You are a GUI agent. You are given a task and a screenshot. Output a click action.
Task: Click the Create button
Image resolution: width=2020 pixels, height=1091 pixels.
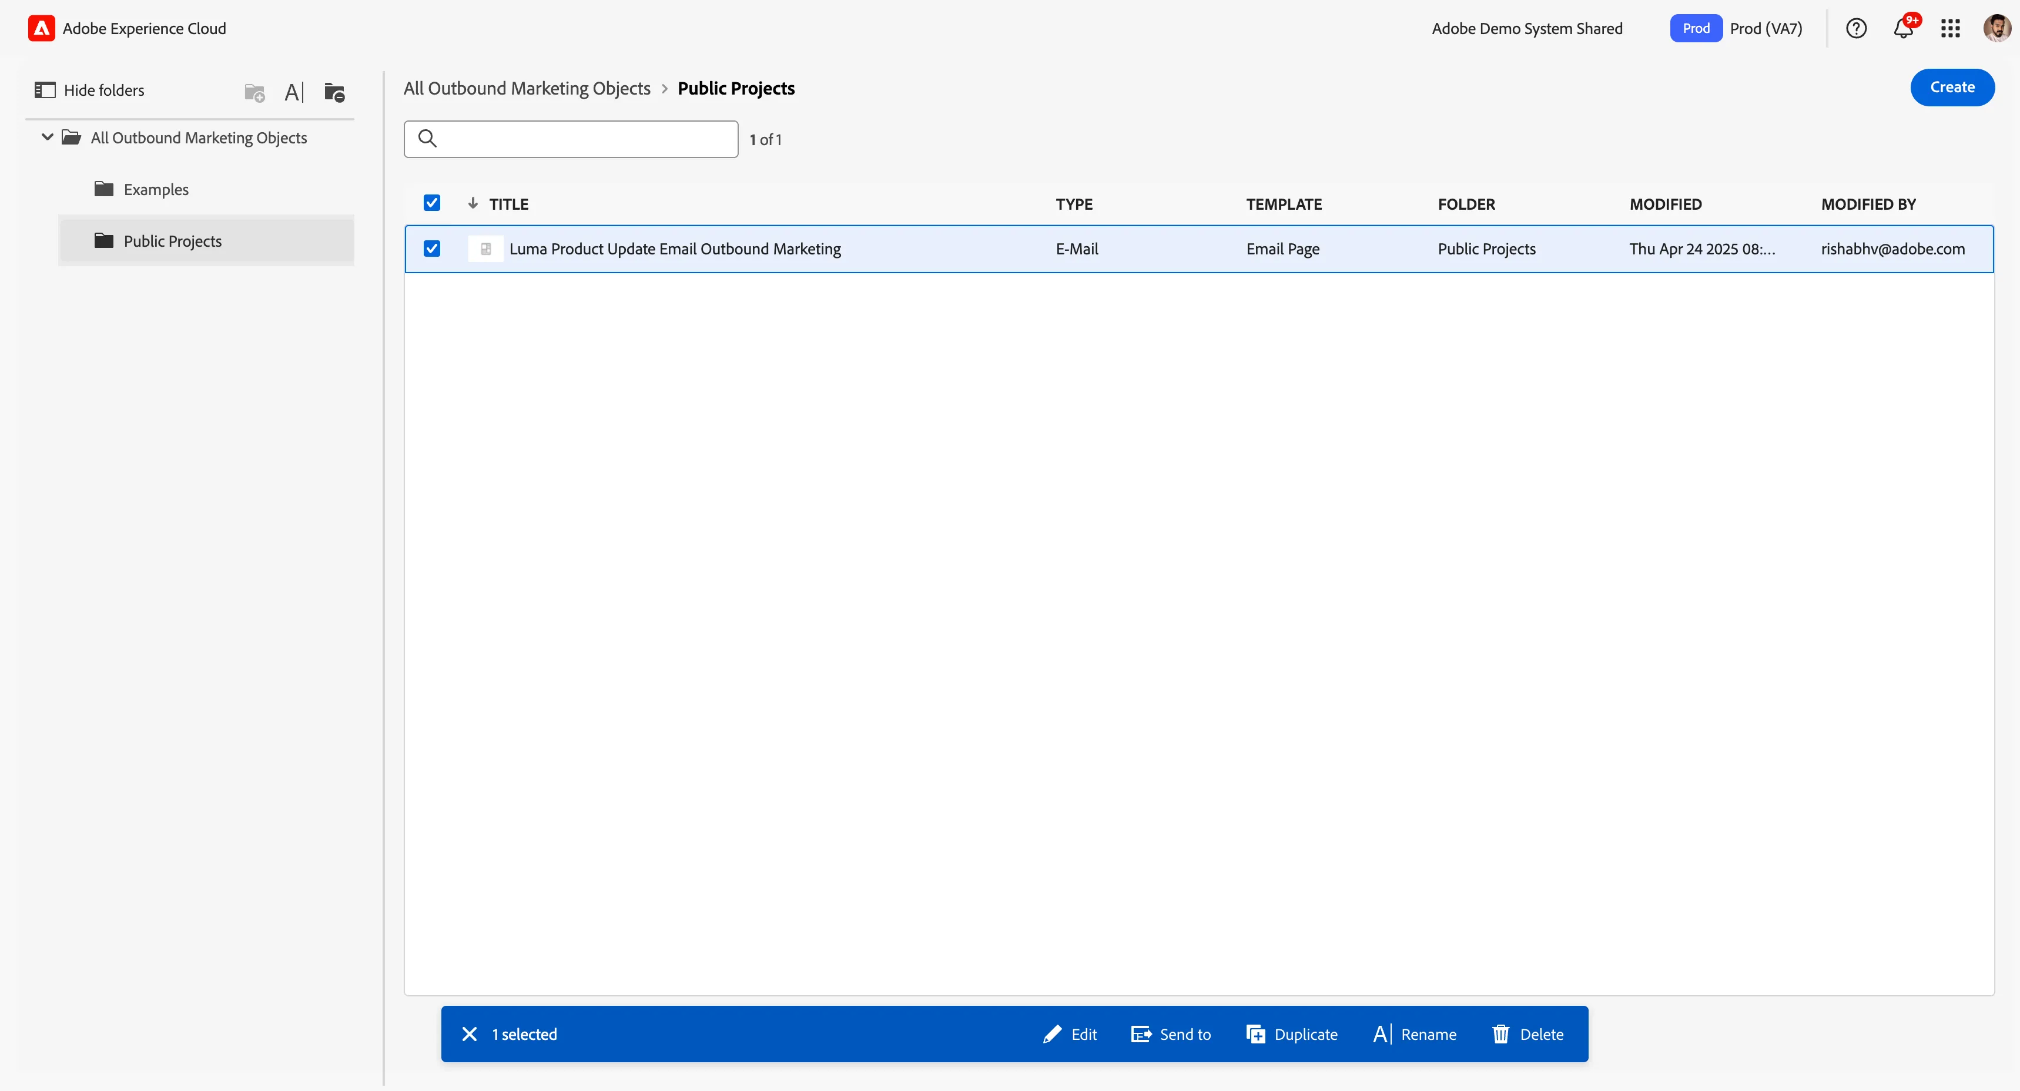pyautogui.click(x=1952, y=87)
